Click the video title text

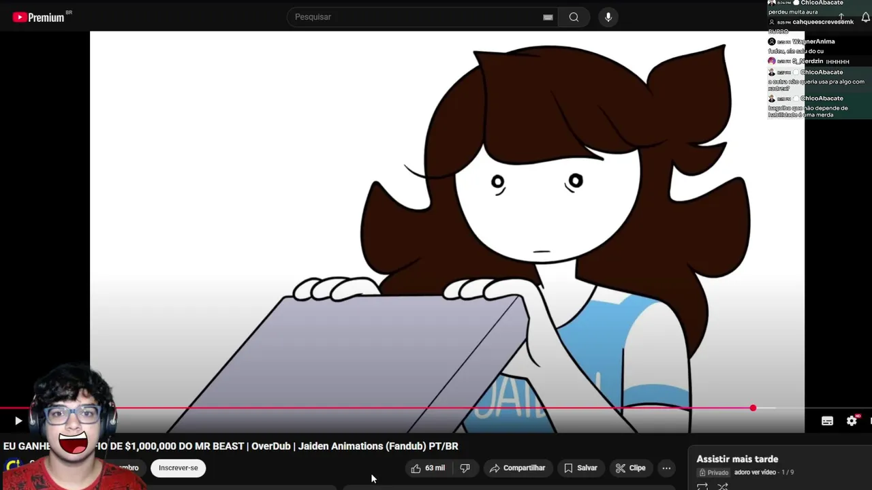click(x=231, y=446)
